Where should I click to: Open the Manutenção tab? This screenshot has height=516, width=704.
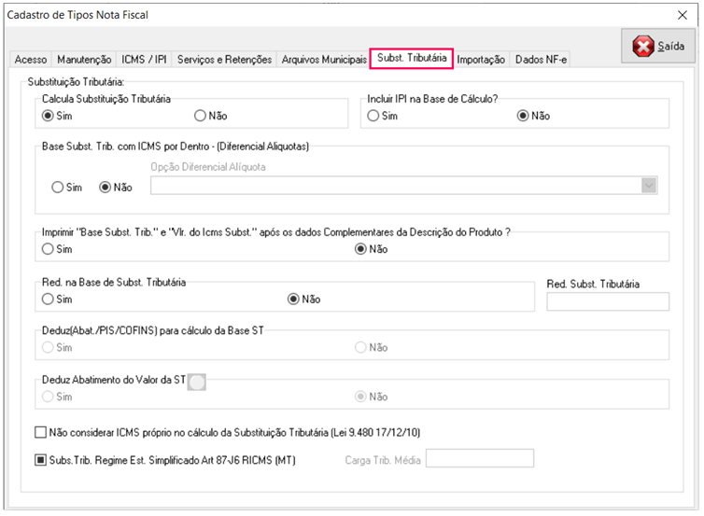84,60
